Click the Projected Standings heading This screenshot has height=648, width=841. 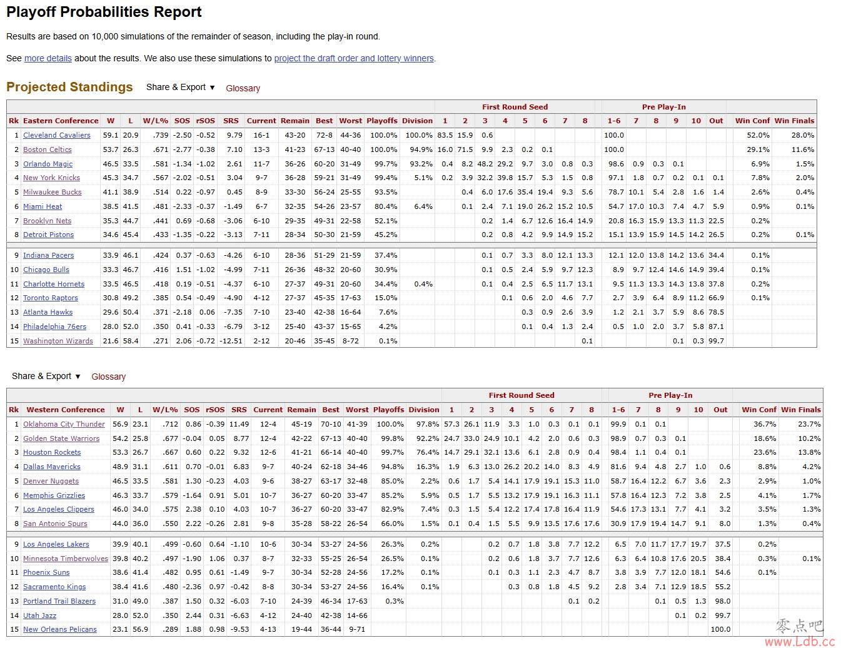tap(69, 87)
